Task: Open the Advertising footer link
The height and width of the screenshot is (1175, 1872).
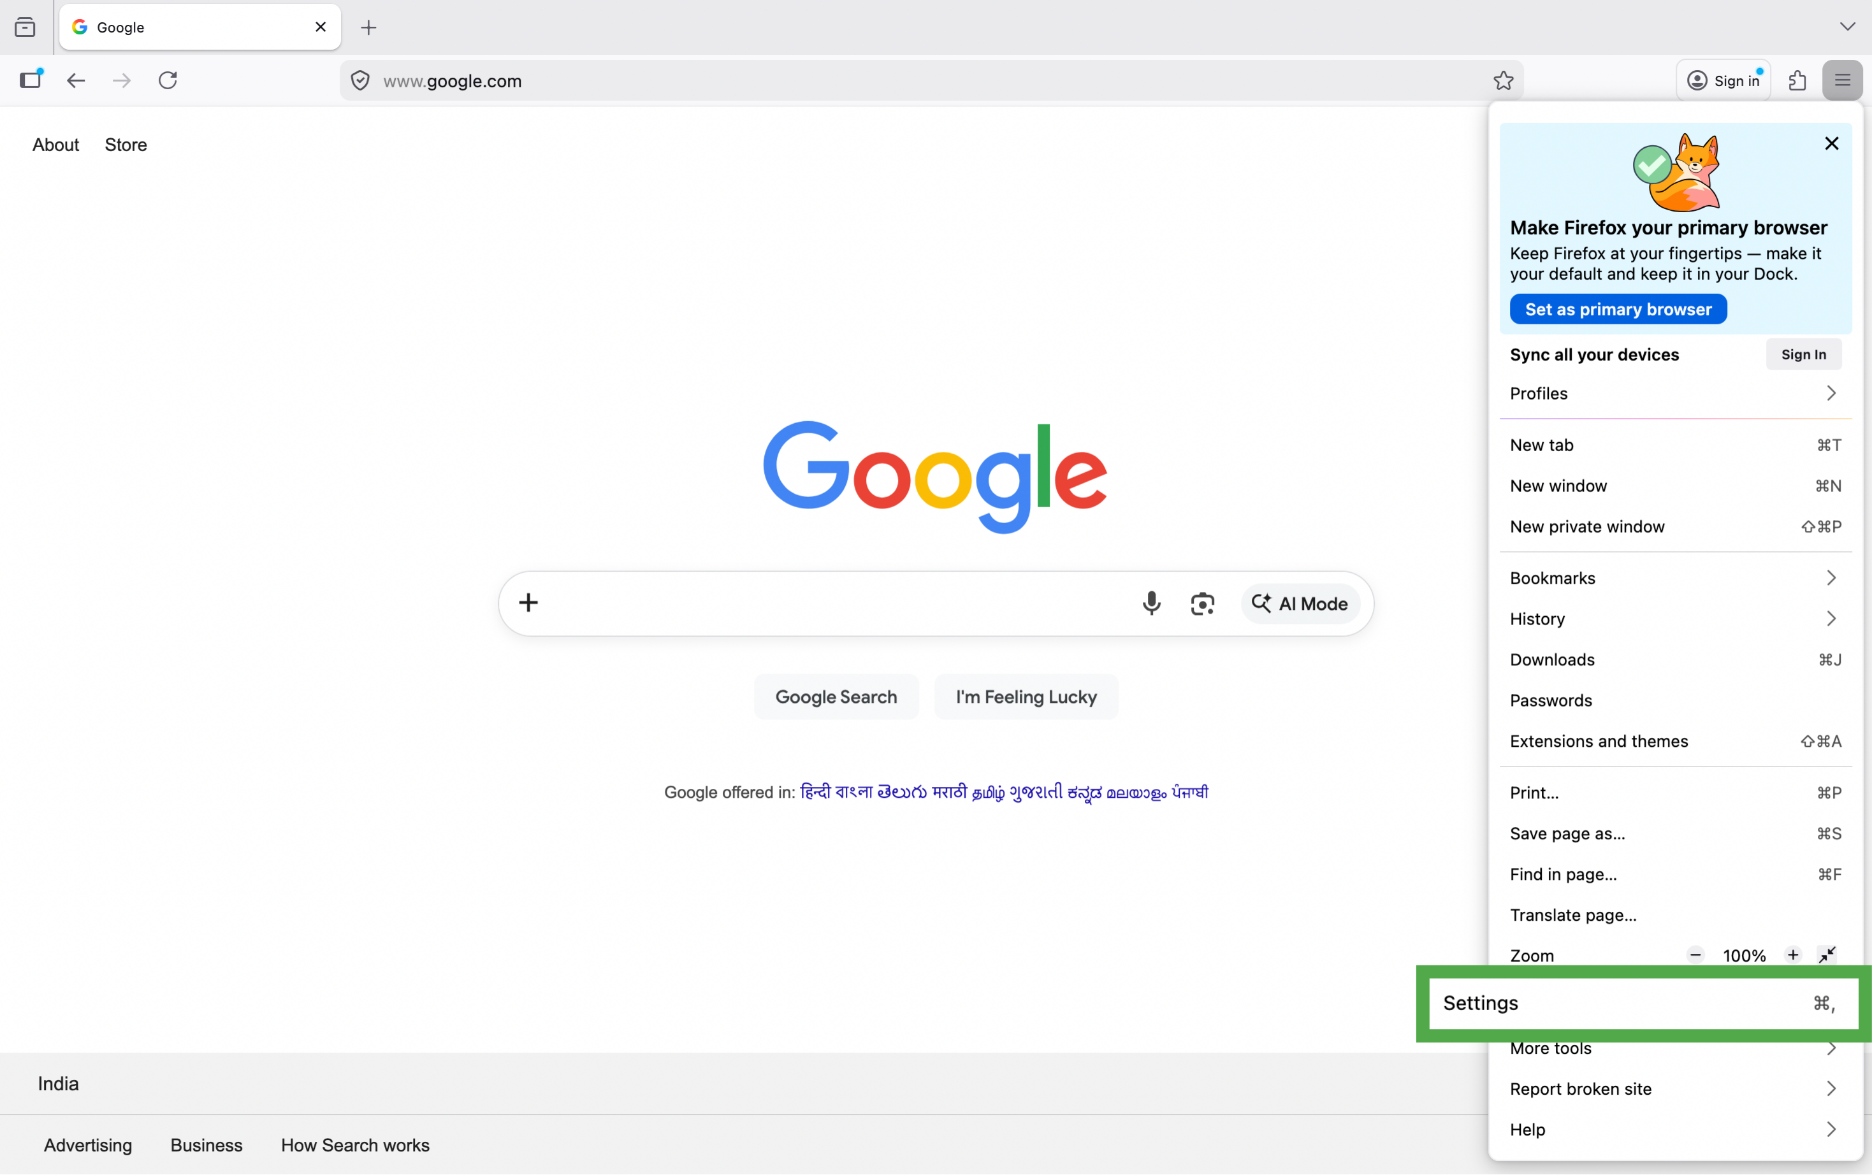Action: pyautogui.click(x=88, y=1144)
